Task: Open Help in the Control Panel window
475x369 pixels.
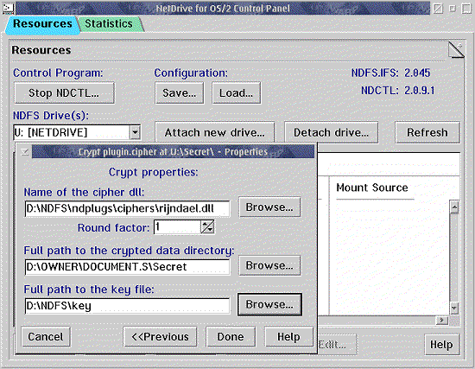Action: 441,345
